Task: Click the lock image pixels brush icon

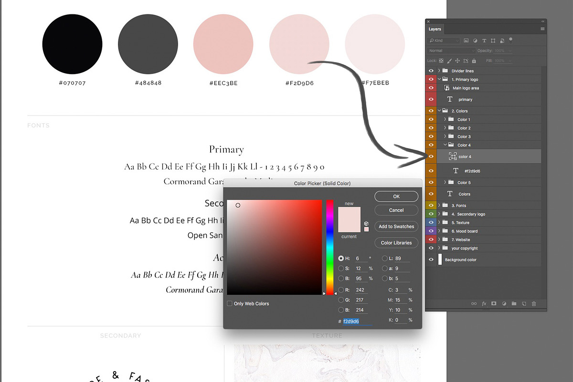Action: coord(449,61)
